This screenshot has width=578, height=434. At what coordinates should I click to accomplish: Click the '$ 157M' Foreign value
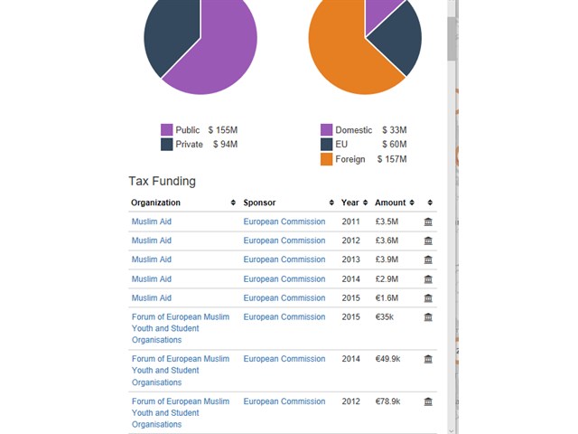pyautogui.click(x=392, y=159)
